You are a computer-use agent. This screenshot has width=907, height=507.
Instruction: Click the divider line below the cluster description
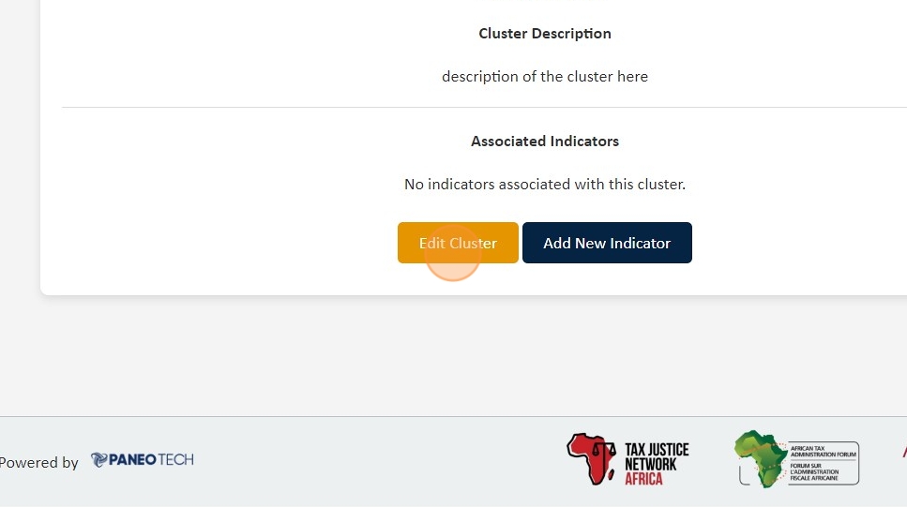point(469,108)
